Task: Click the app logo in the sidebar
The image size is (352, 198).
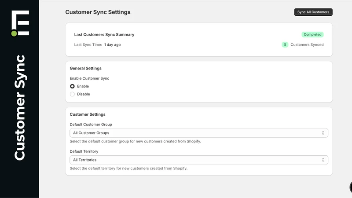Action: [x=20, y=23]
